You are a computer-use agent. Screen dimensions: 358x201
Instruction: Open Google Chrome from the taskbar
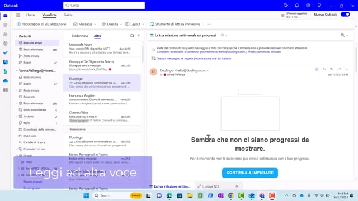[231, 195]
